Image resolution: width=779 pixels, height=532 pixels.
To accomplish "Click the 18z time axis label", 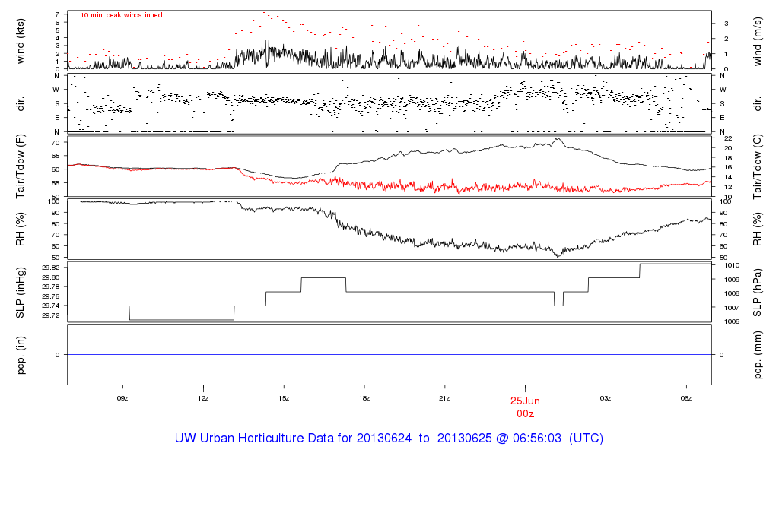I will tap(364, 398).
